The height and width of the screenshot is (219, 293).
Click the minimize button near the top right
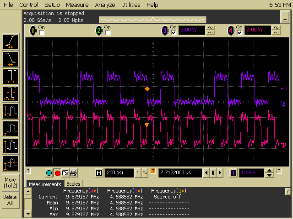[285, 17]
